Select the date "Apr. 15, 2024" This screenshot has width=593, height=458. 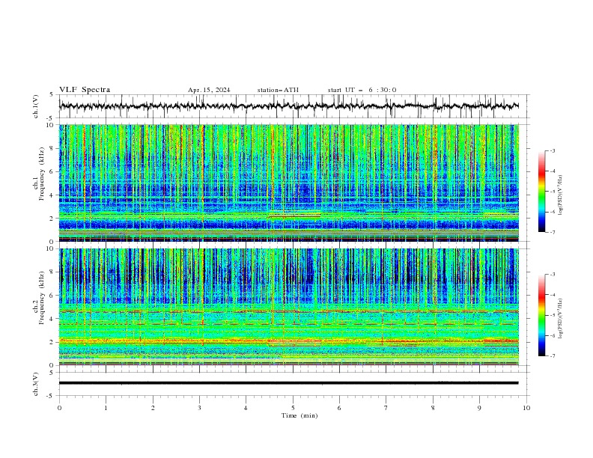tap(209, 90)
